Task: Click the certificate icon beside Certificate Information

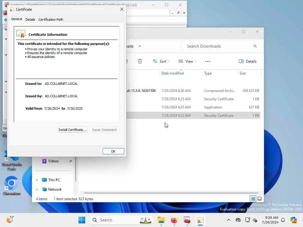Action: tap(21, 34)
